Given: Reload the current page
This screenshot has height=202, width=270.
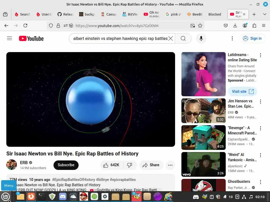Looking at the screenshot, I should coord(25,26).
